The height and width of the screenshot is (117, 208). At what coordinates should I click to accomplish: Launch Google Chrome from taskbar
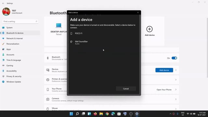click(107, 114)
